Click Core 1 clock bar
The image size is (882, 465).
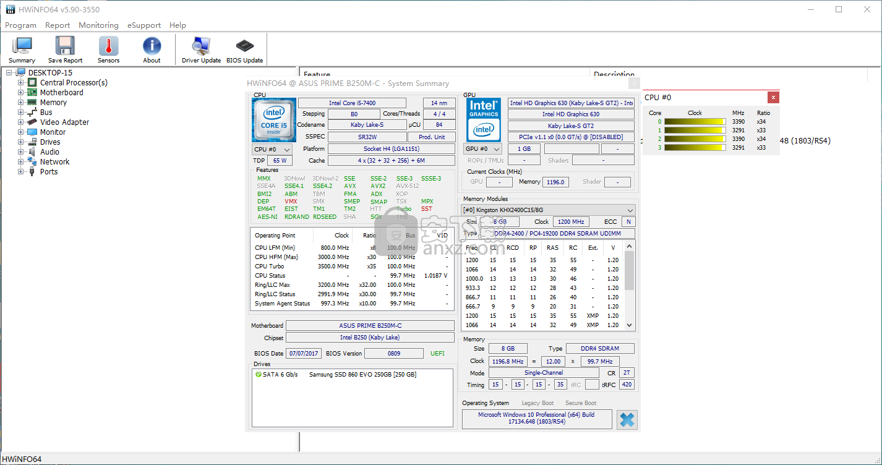(x=695, y=130)
